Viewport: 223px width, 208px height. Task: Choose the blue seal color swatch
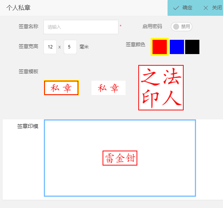click(x=177, y=47)
